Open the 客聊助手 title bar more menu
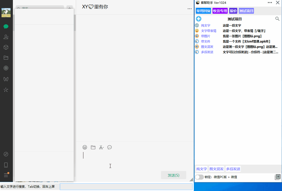 coord(270,3)
